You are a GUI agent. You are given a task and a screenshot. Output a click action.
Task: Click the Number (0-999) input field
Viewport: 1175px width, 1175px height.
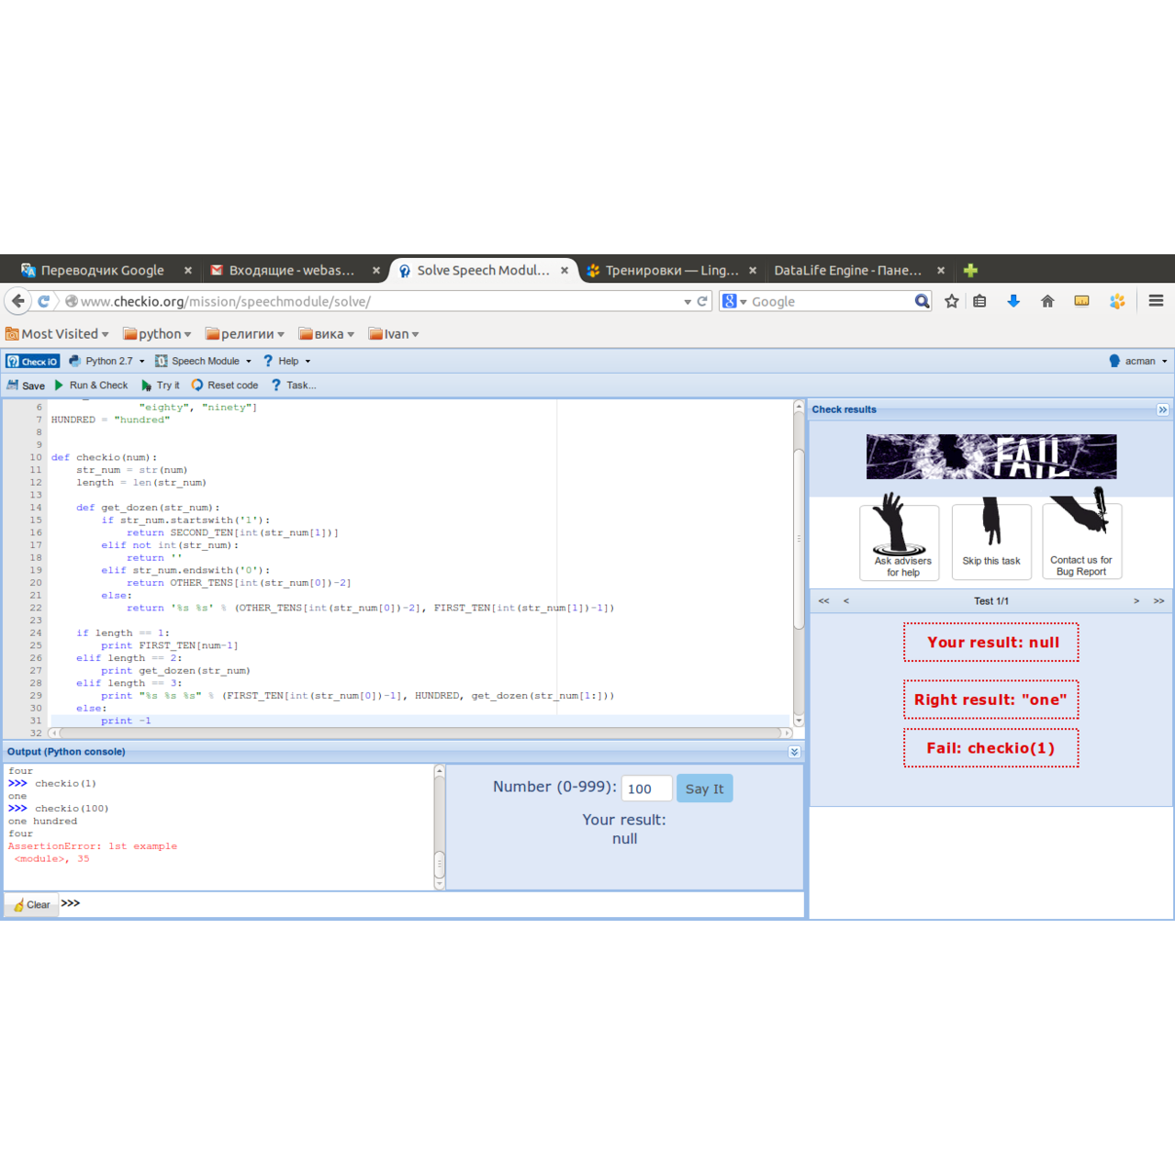point(646,789)
